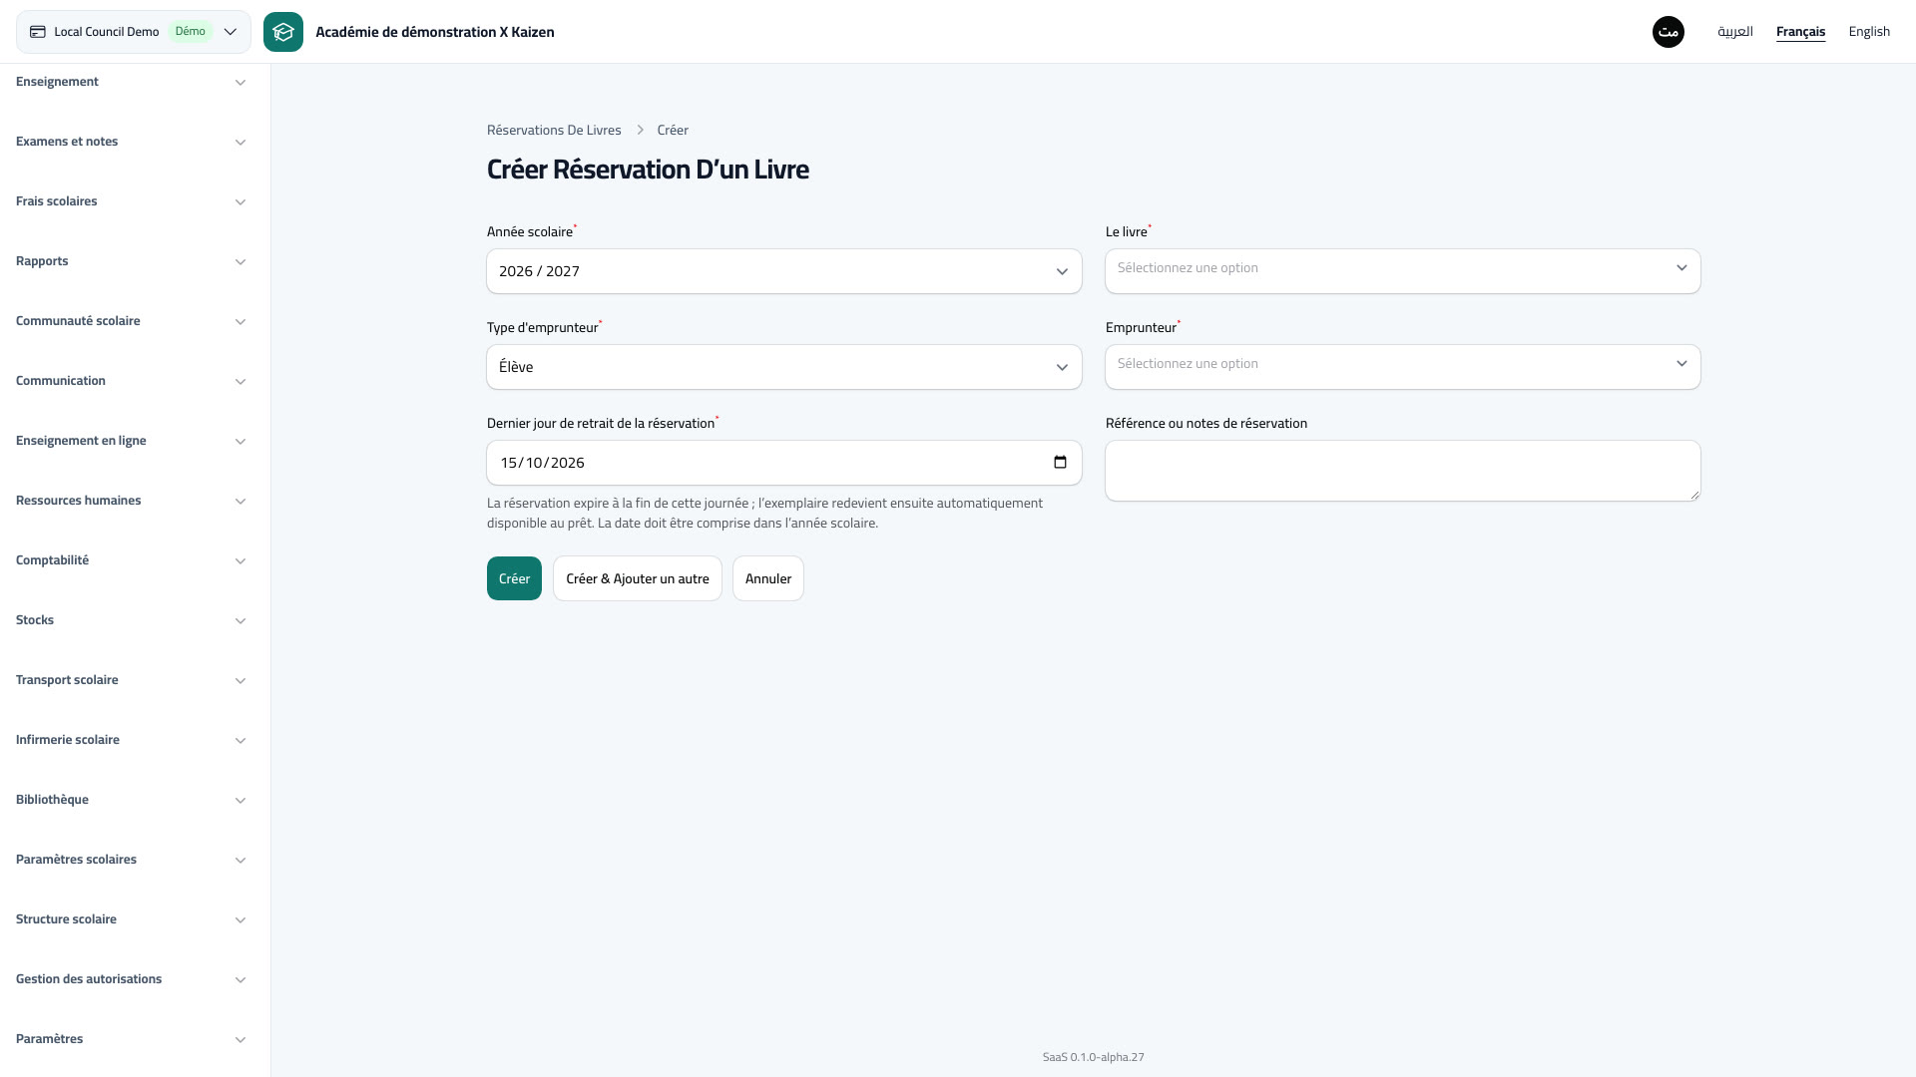Expand the Bibliothèque sidebar section
This screenshot has height=1077, width=1916.
131,800
